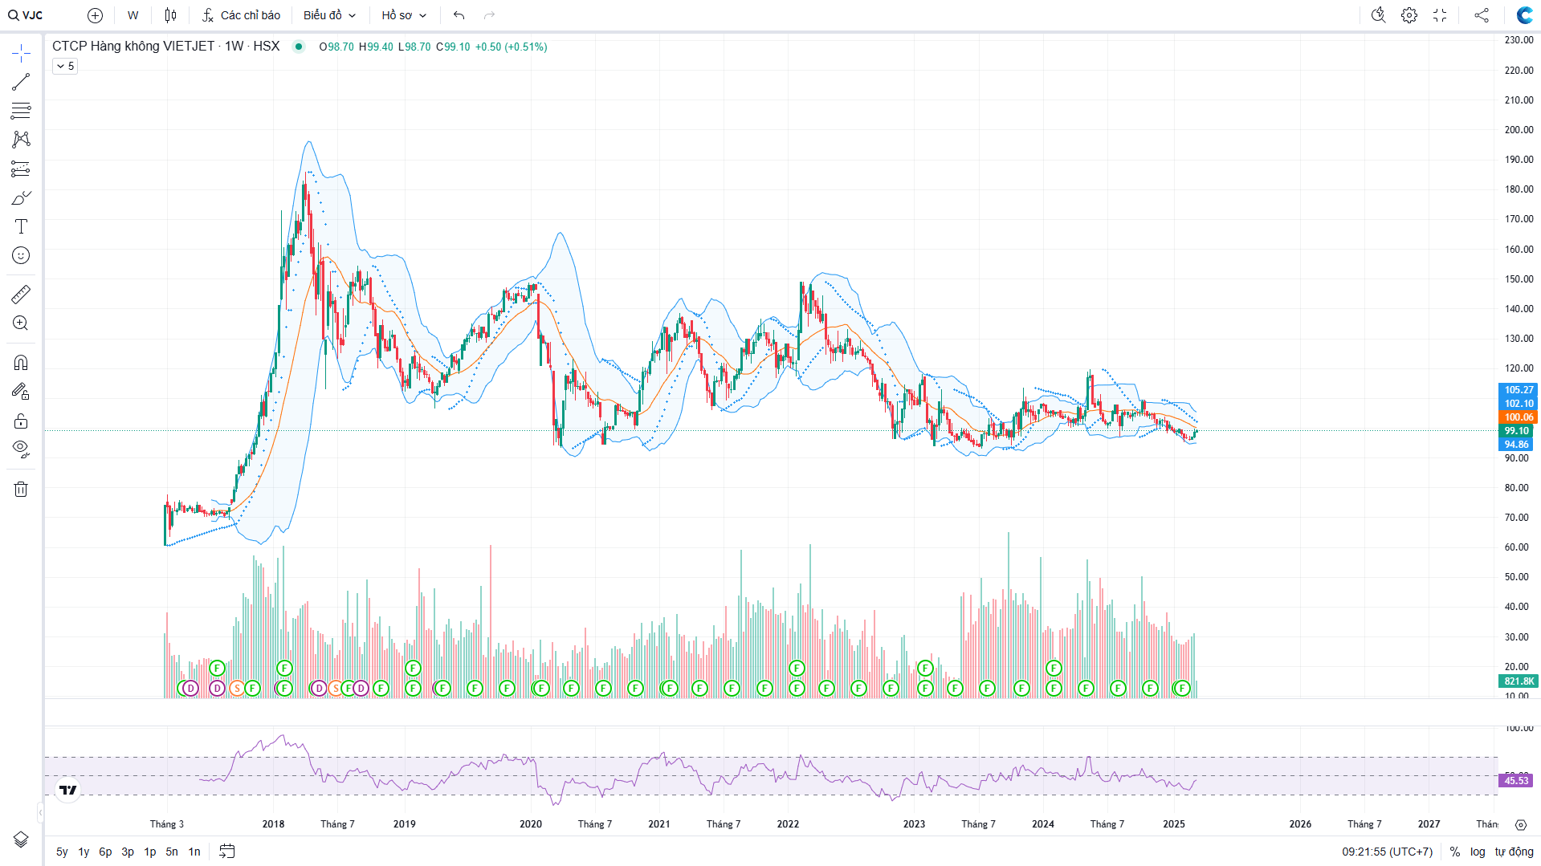Image resolution: width=1541 pixels, height=866 pixels.
Task: Select the trend line tool
Action: 21,82
